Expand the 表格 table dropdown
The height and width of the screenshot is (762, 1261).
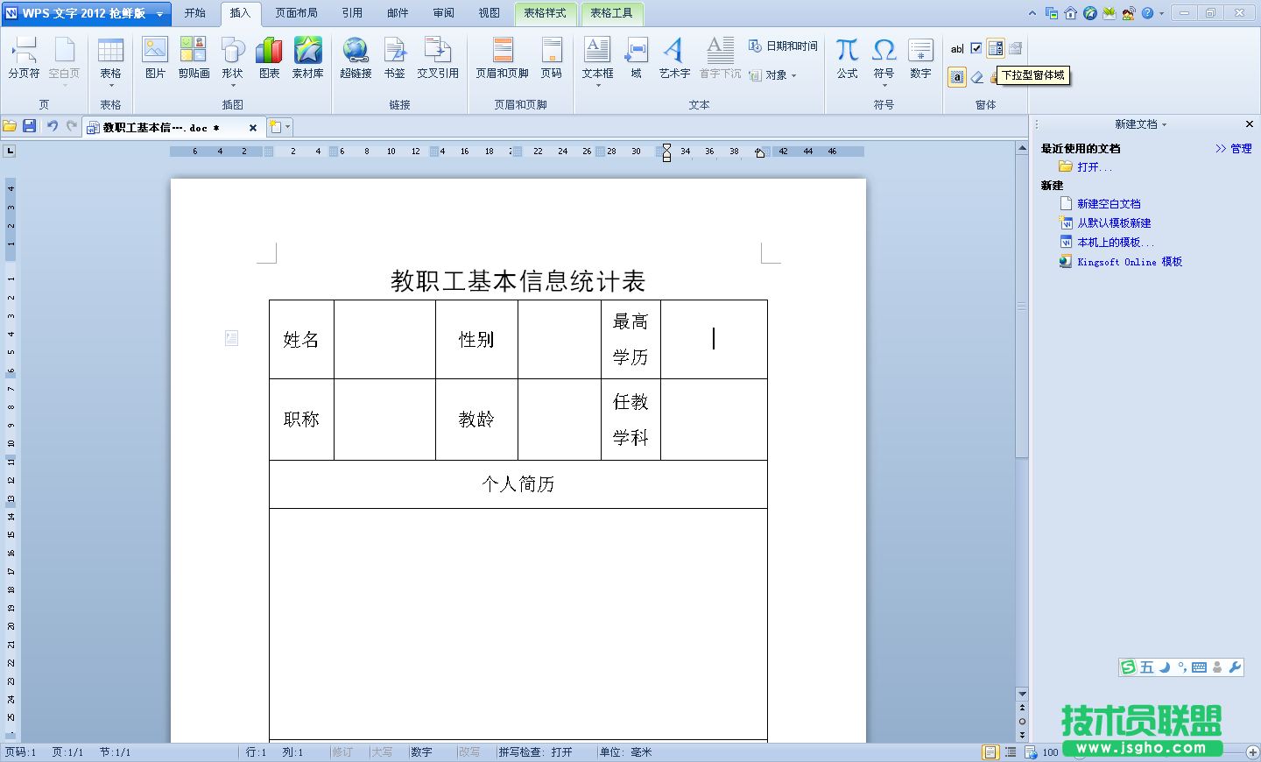pyautogui.click(x=110, y=85)
